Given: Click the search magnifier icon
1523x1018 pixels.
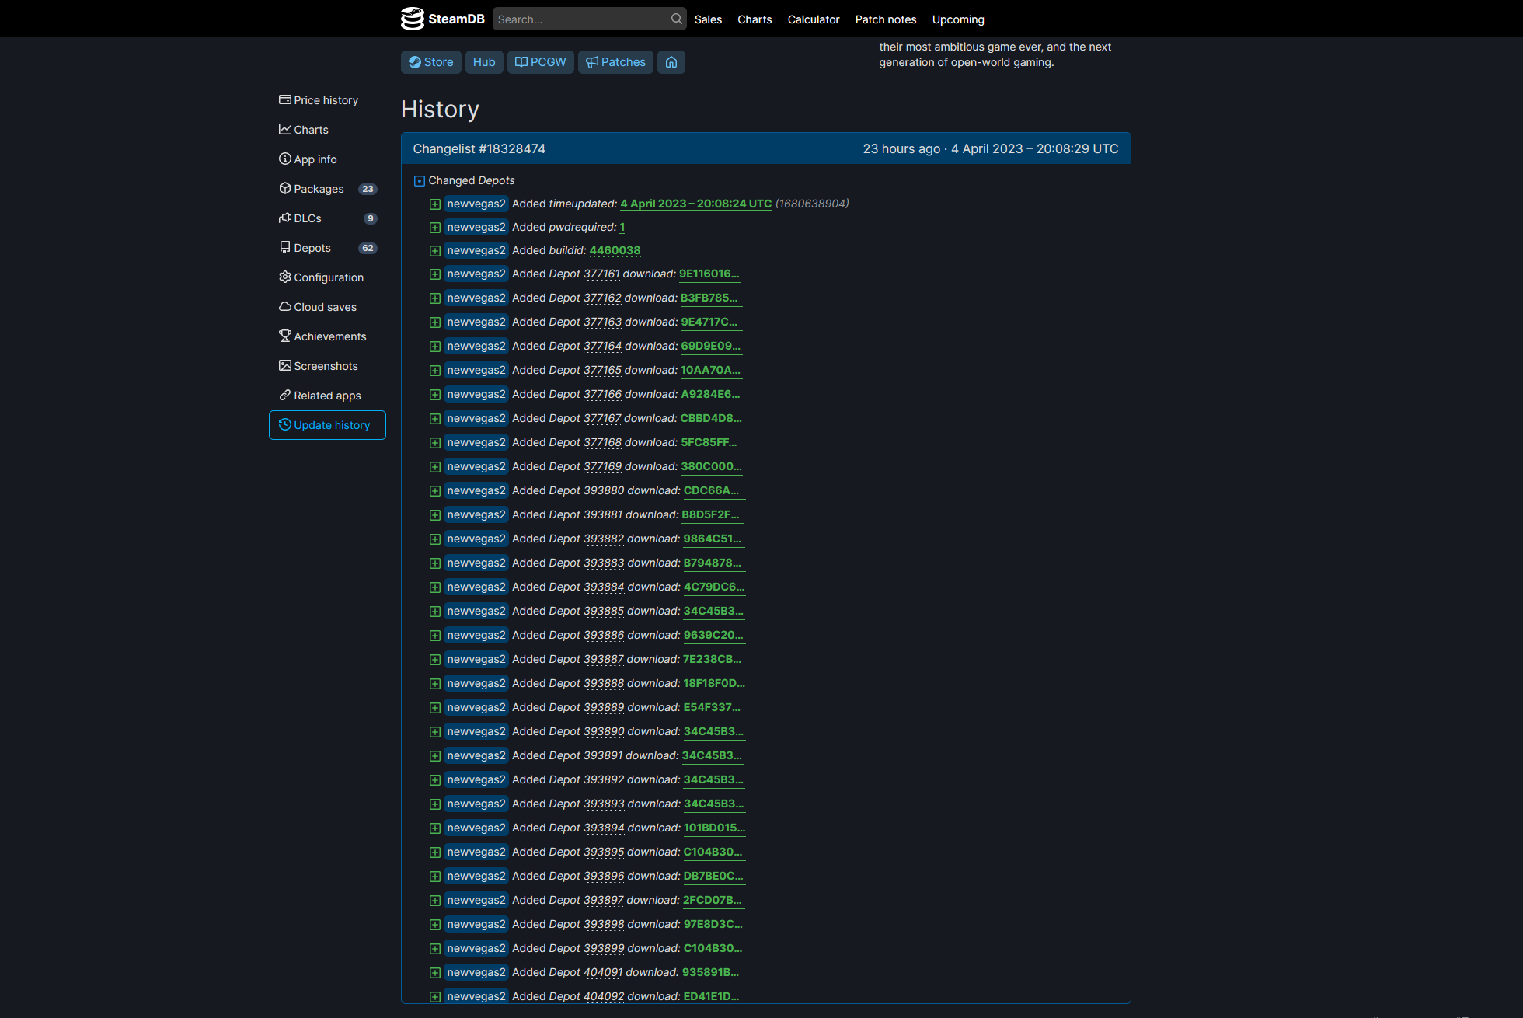Looking at the screenshot, I should [x=676, y=19].
